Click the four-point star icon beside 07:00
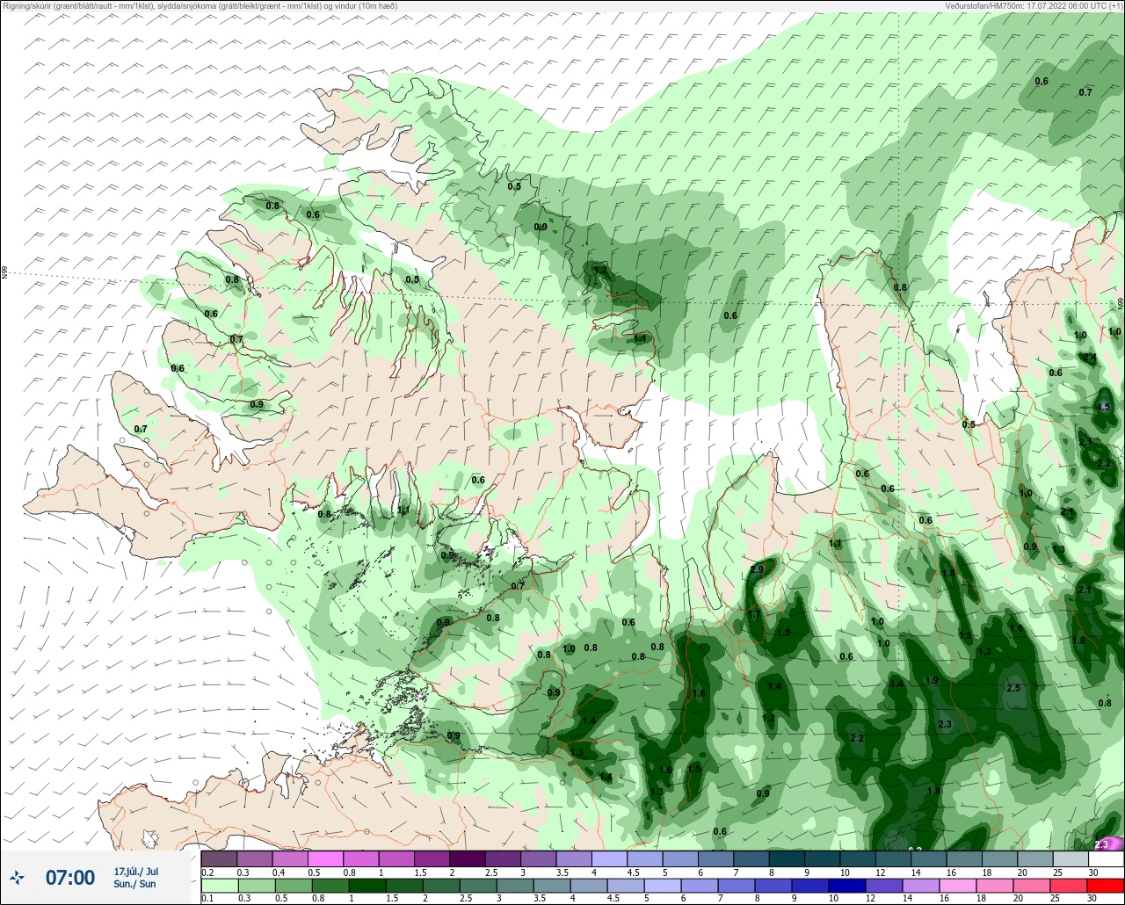The width and height of the screenshot is (1125, 905). [17, 877]
